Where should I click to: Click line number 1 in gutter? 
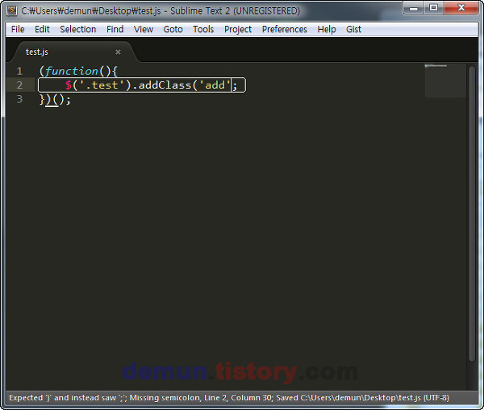click(x=19, y=71)
